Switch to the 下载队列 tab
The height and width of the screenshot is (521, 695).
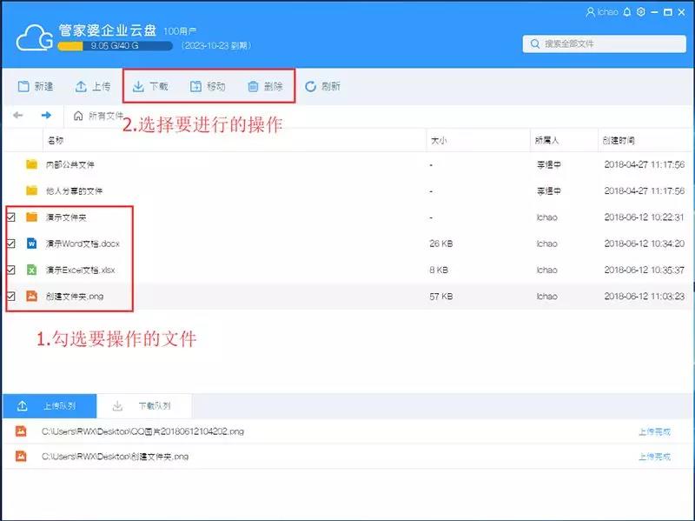144,405
